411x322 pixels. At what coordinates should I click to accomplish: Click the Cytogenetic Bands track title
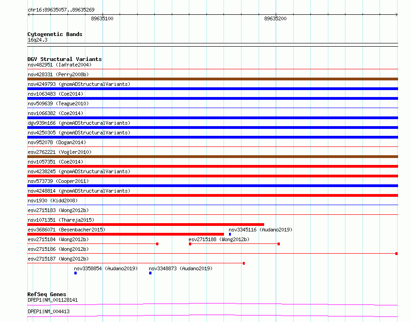coord(55,34)
